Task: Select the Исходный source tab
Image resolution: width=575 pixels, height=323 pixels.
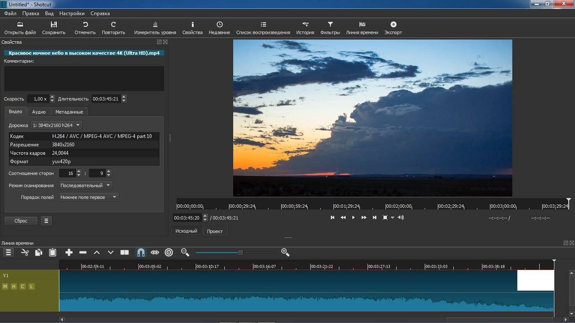Action: 186,231
